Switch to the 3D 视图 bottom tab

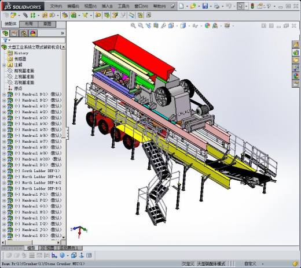(x=47, y=248)
